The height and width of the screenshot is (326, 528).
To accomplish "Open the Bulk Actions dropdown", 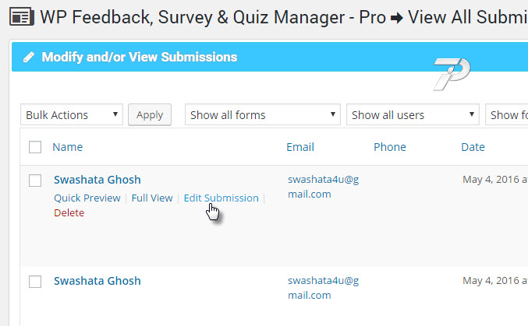I will (x=72, y=115).
